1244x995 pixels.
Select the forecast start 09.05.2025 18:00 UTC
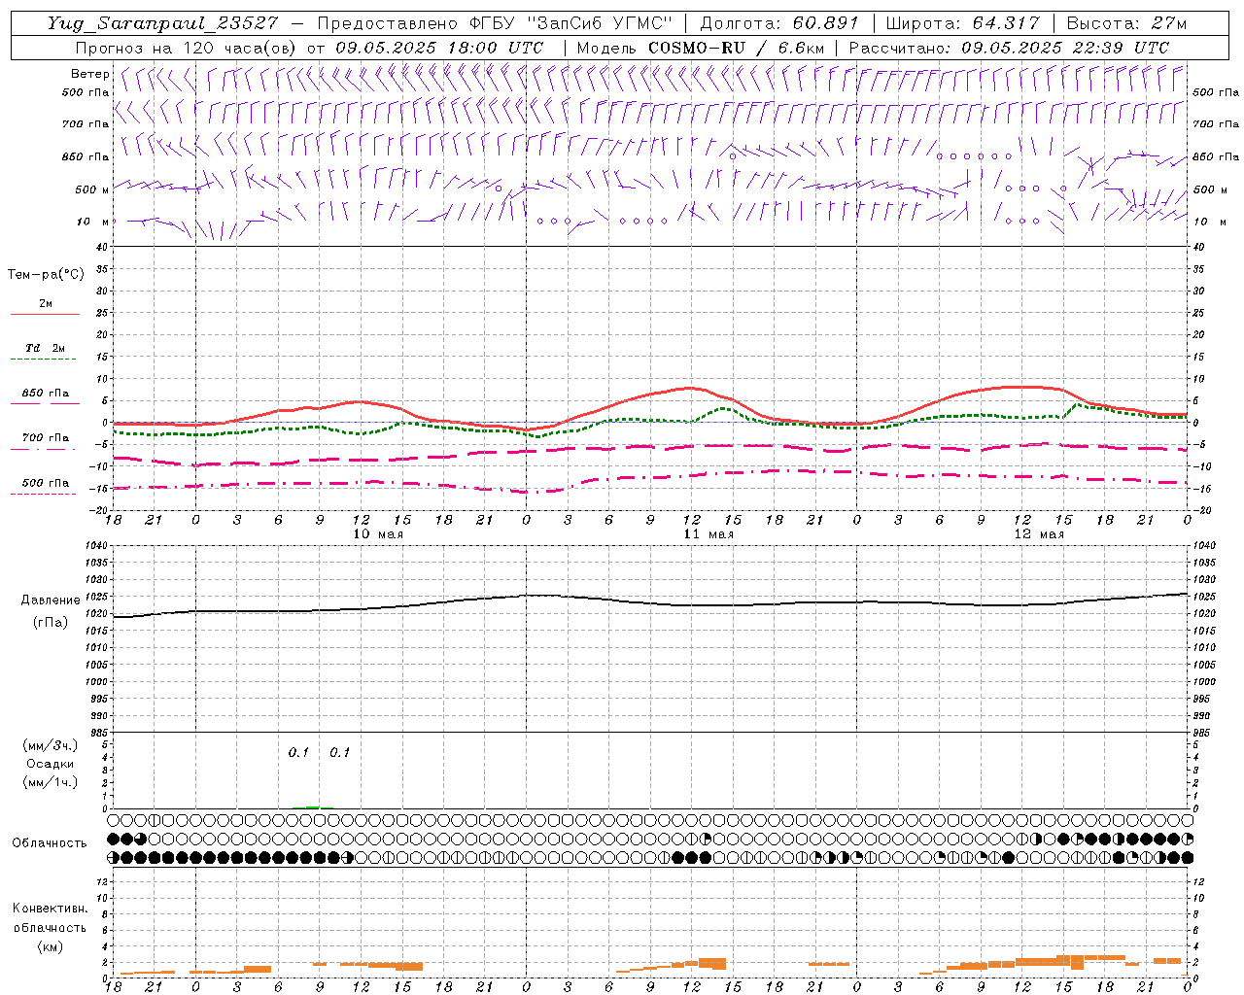click(439, 48)
